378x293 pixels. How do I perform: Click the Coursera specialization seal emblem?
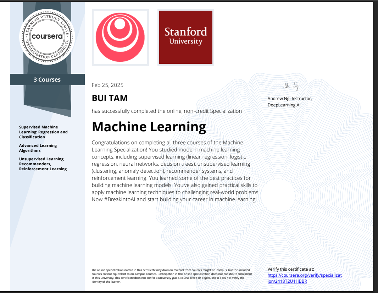pos(46,35)
